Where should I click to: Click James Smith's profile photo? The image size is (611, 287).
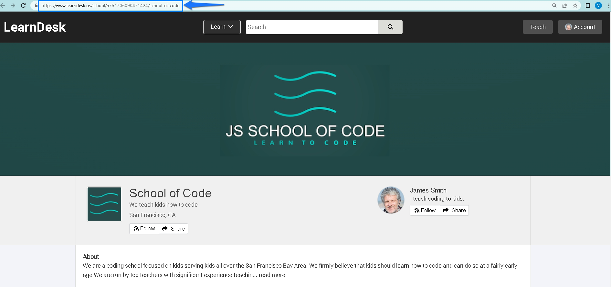pos(391,200)
